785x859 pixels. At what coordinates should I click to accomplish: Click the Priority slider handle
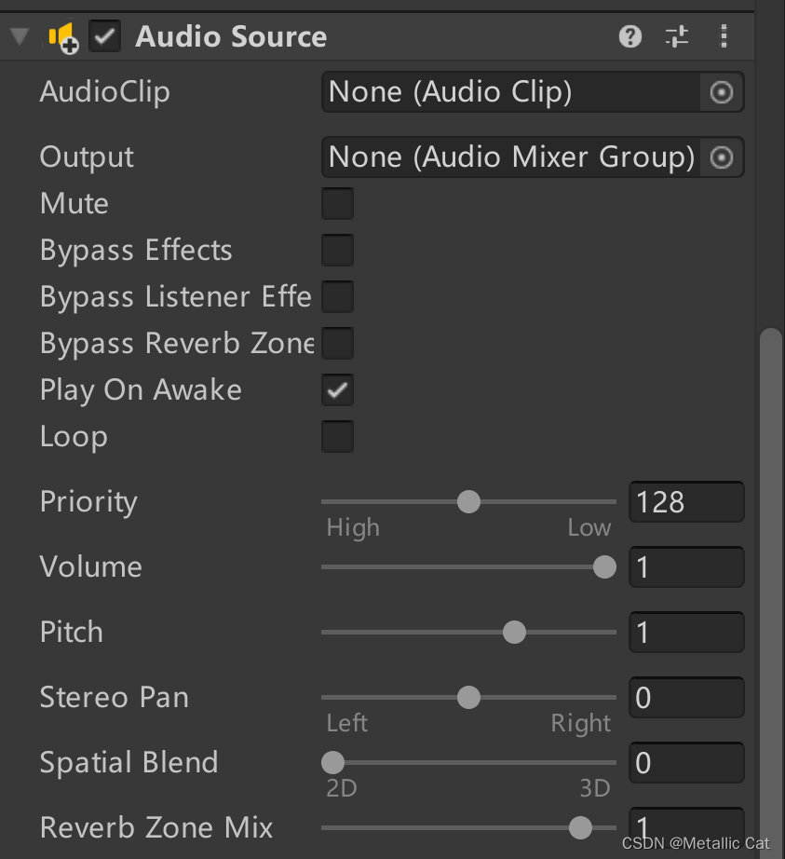pyautogui.click(x=468, y=502)
